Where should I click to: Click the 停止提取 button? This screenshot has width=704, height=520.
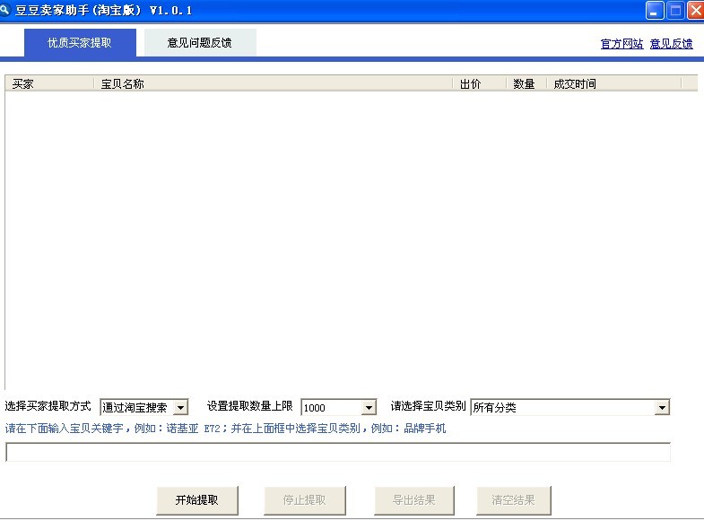tap(304, 500)
